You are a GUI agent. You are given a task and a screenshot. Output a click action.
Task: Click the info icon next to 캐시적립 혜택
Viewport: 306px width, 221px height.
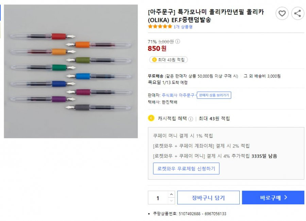pyautogui.click(x=191, y=119)
